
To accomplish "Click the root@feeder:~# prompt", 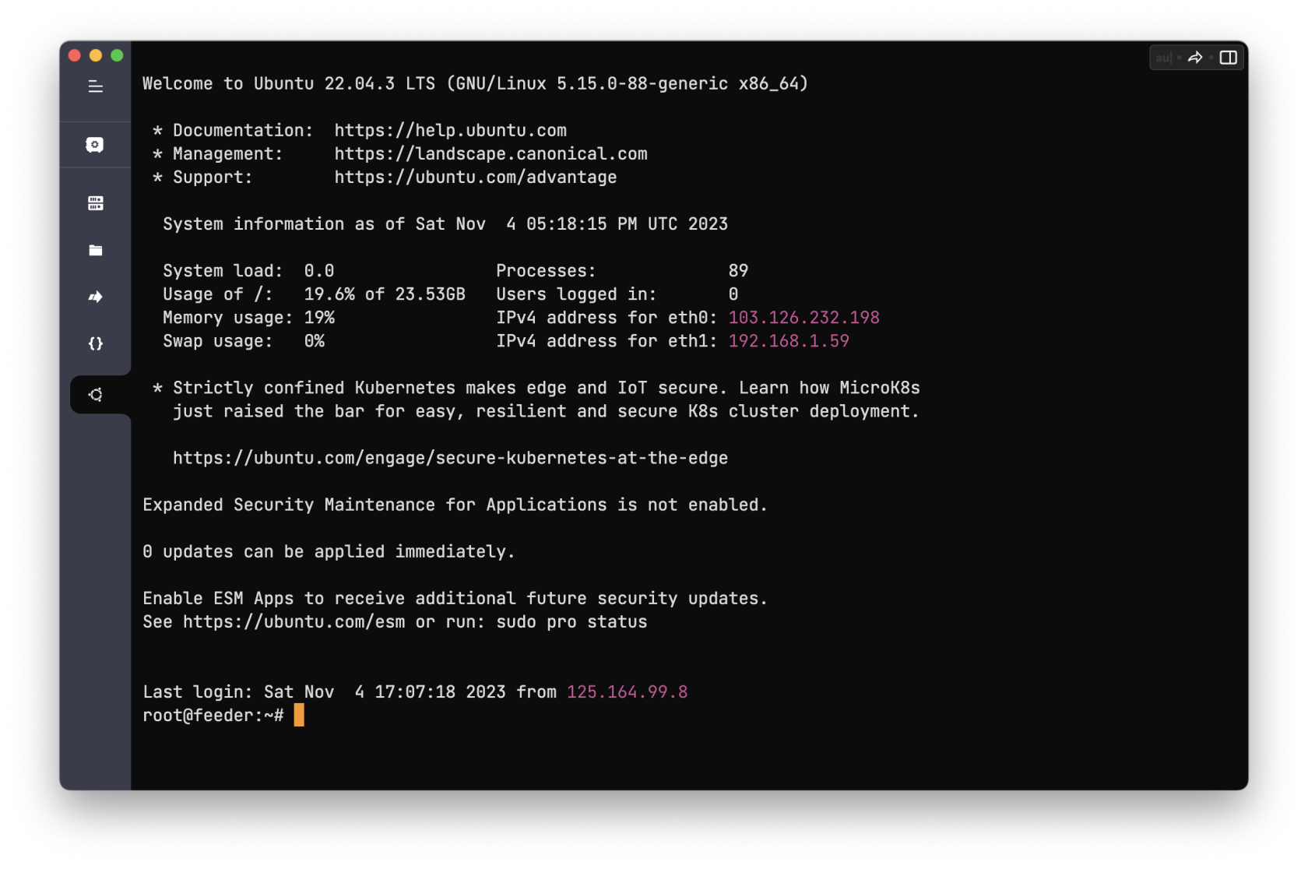I will 213,716.
